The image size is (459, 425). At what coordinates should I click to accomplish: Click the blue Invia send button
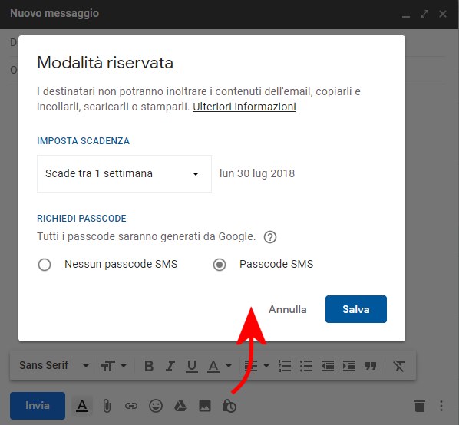point(38,406)
